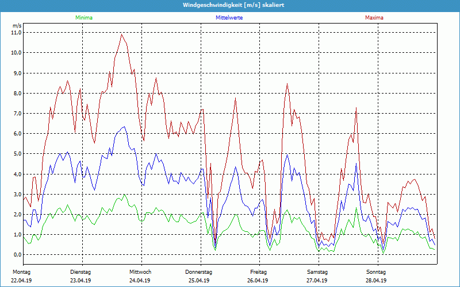Click the blue Mittelwerte peak above 6 m/s
This screenshot has height=287, width=460.
[x=124, y=127]
